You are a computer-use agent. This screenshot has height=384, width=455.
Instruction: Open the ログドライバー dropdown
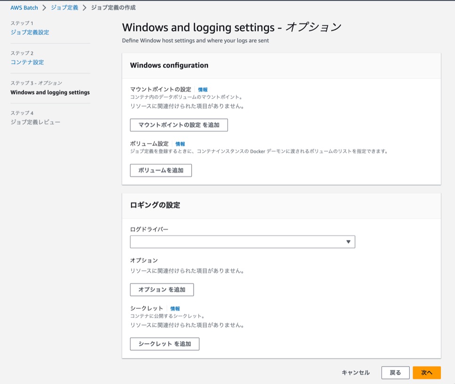pos(242,242)
